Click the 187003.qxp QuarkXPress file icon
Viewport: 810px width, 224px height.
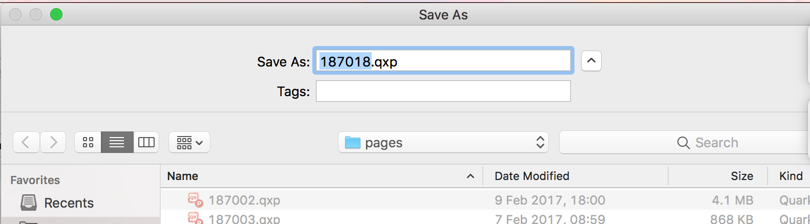coord(195,218)
